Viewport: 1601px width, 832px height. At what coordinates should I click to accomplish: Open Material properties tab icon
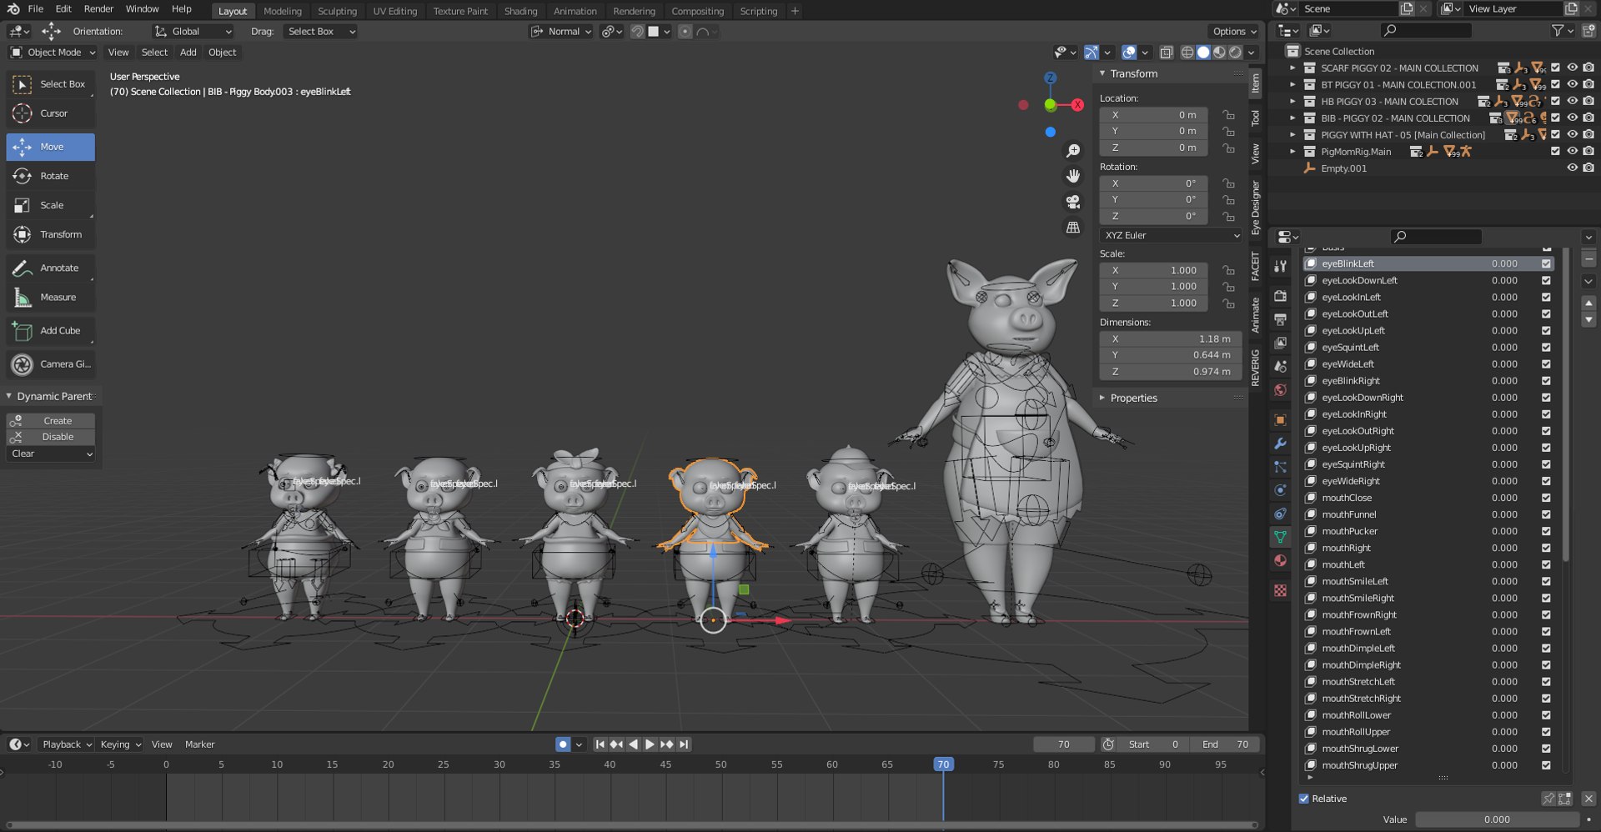click(x=1280, y=560)
